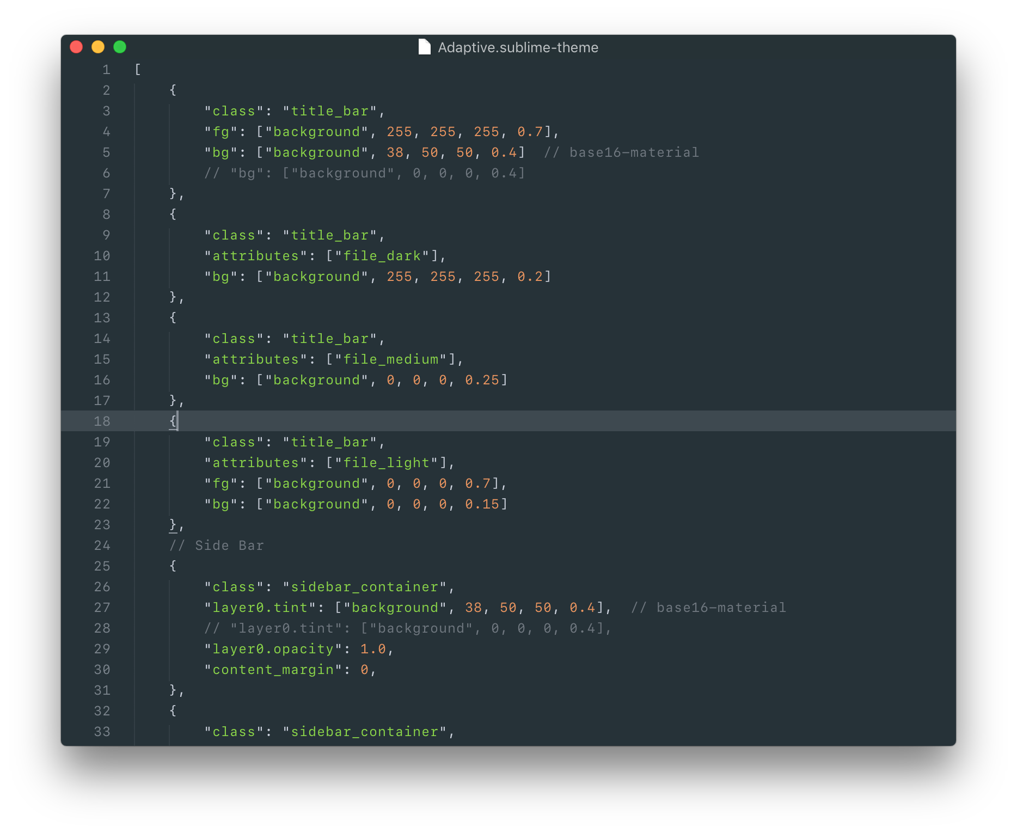The height and width of the screenshot is (833, 1017).
Task: Click the green full-screen window button
Action: pos(120,47)
